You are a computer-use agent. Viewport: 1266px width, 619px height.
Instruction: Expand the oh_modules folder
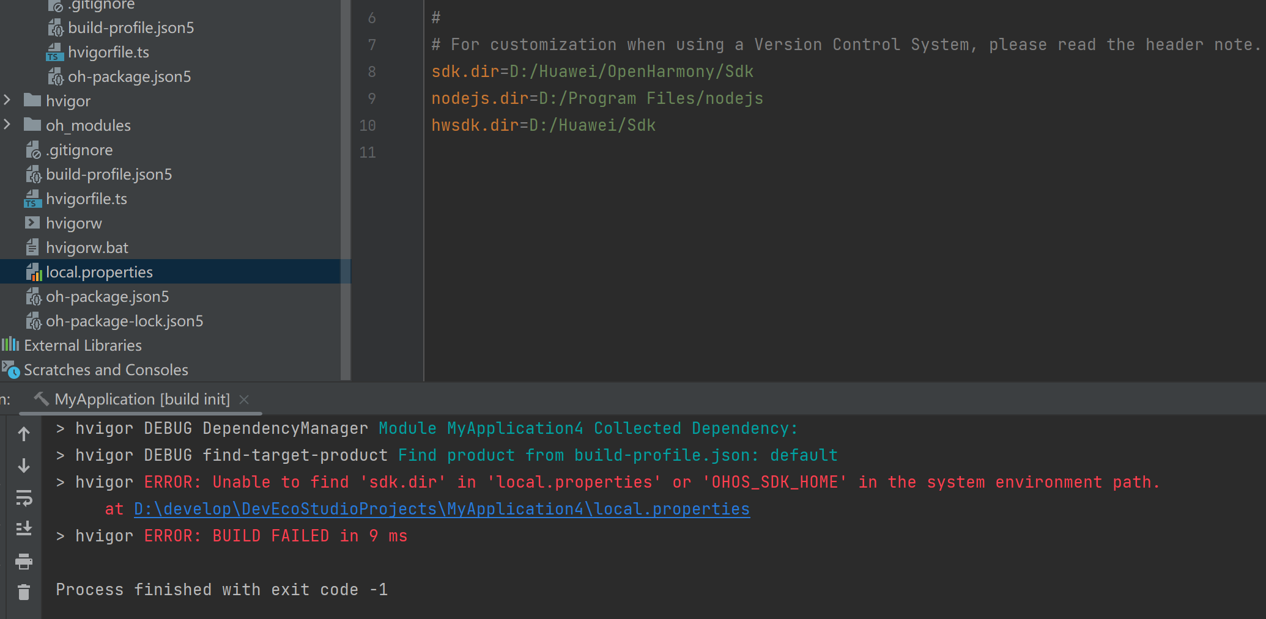point(7,125)
